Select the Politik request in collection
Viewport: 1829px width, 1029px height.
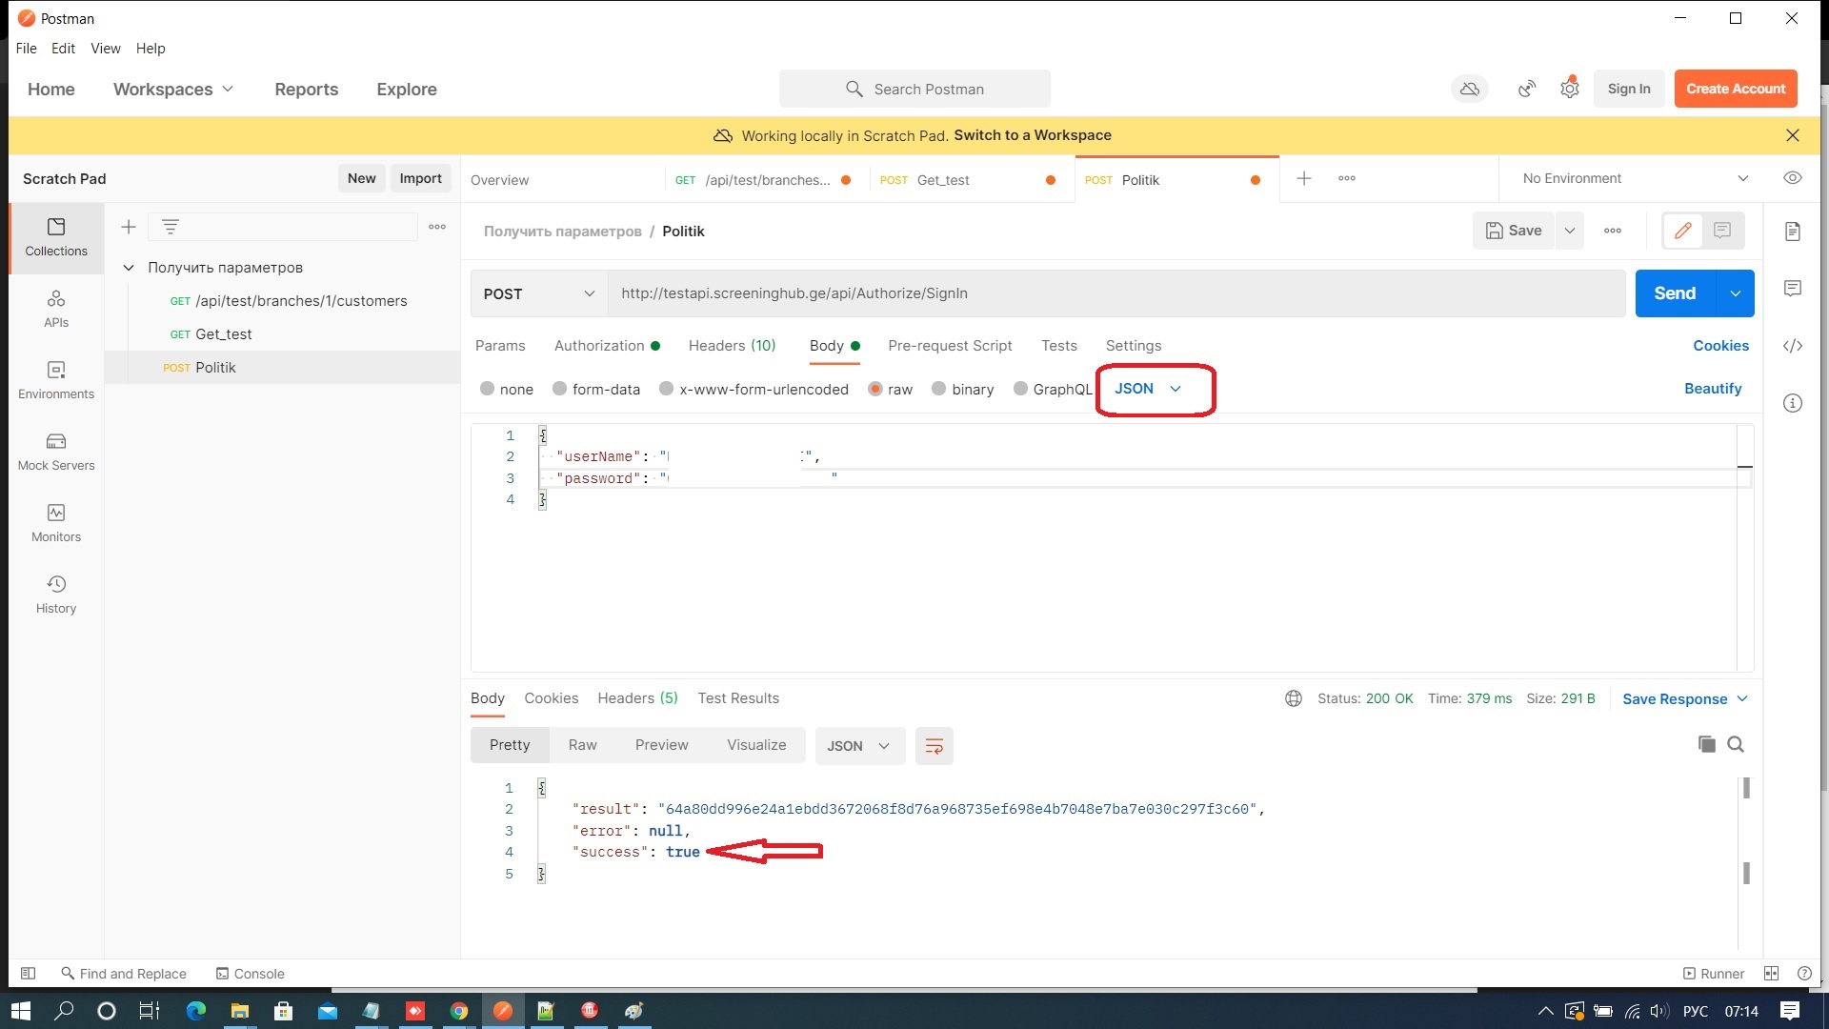[282, 368]
